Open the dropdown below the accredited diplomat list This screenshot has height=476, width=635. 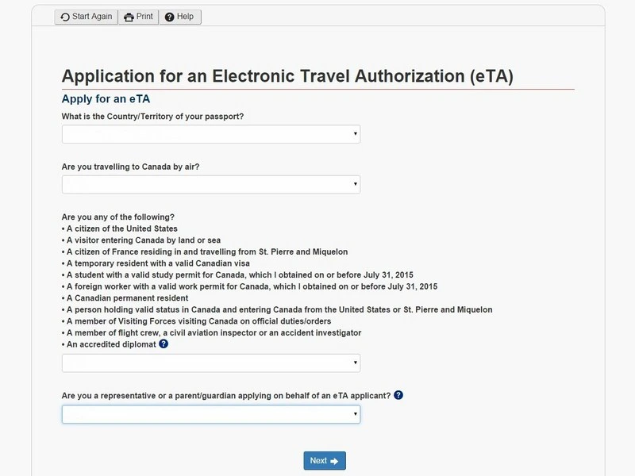pyautogui.click(x=210, y=363)
